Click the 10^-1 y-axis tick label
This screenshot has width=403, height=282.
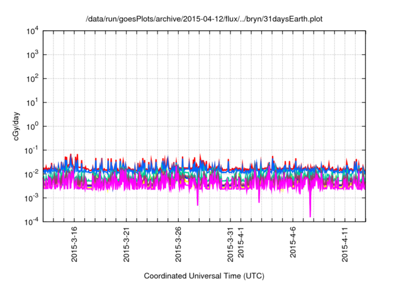(30, 150)
